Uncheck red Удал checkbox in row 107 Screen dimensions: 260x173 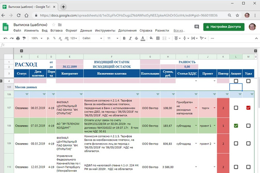tap(248, 108)
